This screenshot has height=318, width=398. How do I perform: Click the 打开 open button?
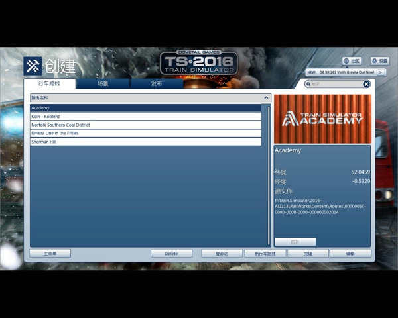(x=295, y=242)
